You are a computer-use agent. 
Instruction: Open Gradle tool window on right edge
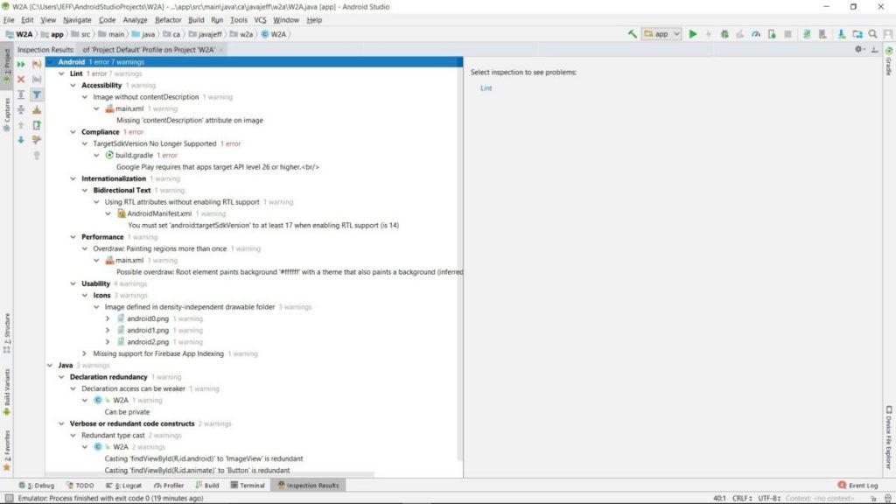(889, 61)
